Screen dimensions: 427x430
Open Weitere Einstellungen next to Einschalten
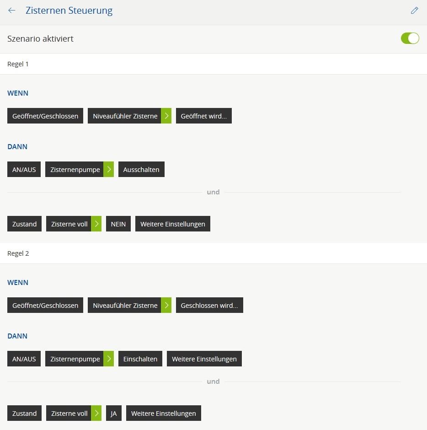pos(204,359)
